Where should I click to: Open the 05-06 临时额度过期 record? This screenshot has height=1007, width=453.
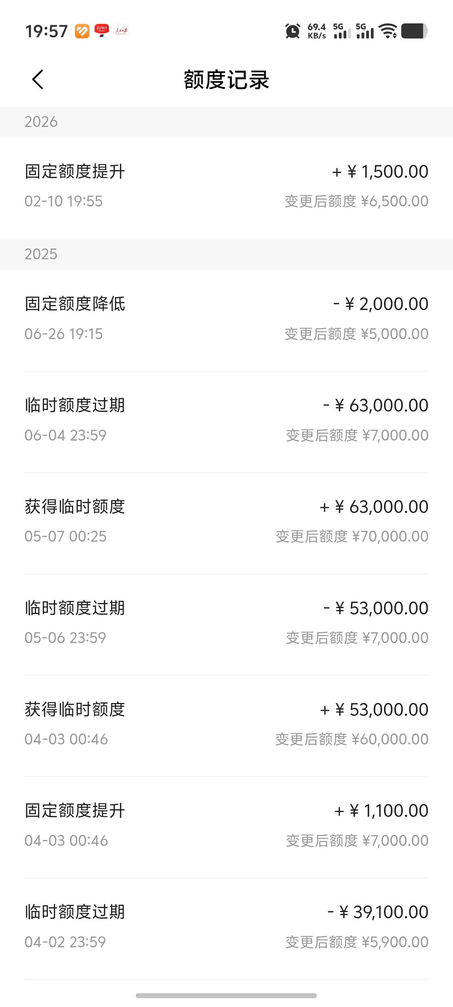tap(226, 622)
